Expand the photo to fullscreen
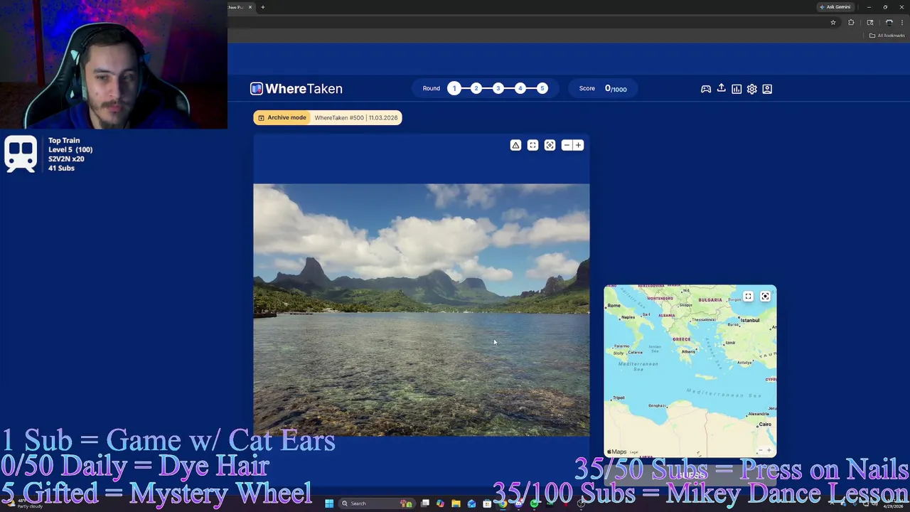Screen dimensions: 910x512 532,145
